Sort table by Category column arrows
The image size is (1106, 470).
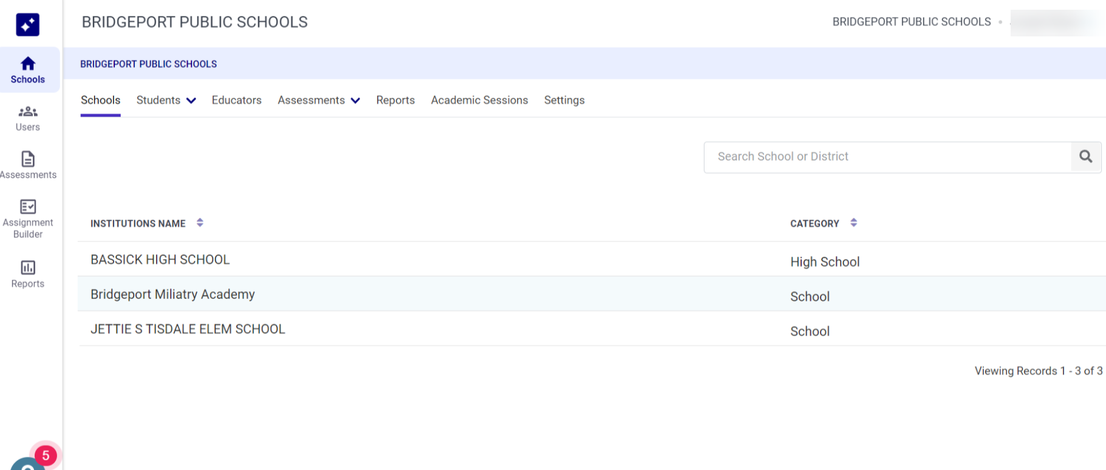(x=853, y=223)
